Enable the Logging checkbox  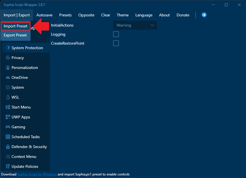point(116,34)
